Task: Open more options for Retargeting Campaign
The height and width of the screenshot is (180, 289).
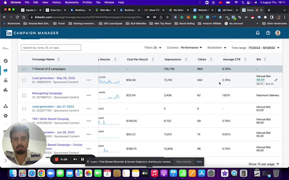Action: pyautogui.click(x=89, y=95)
